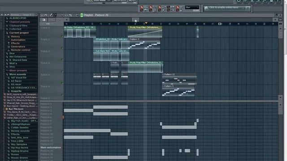Expand the Channel presets folder
This screenshot has height=161, width=287.
pos(19,22)
